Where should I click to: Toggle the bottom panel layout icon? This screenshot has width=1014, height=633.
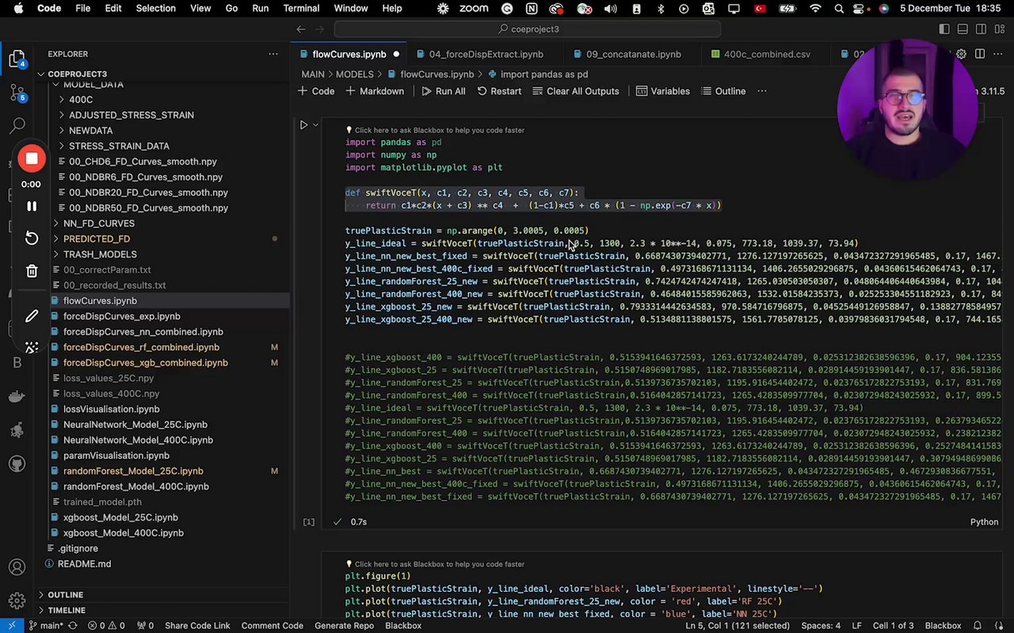[x=963, y=29]
